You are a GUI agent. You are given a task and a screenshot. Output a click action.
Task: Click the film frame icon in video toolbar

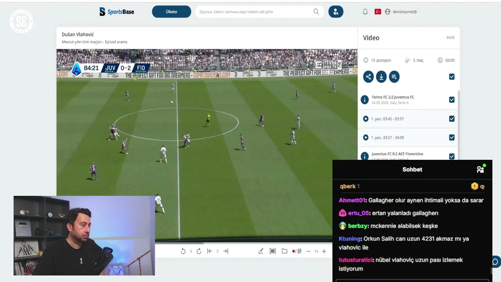click(273, 251)
